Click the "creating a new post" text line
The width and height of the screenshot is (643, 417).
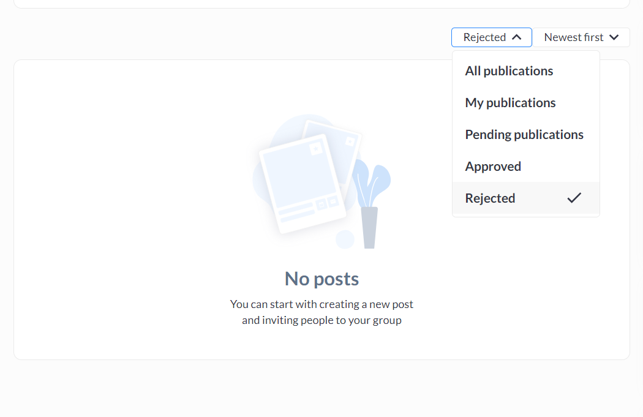(x=321, y=304)
